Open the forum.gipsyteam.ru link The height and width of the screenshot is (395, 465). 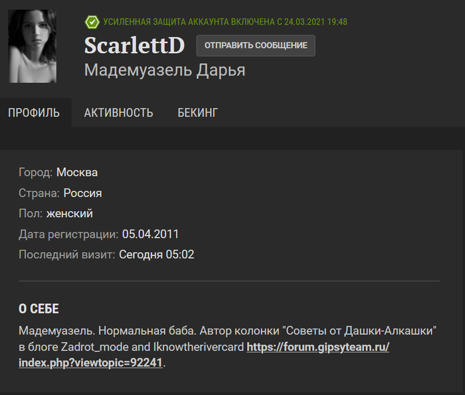(204, 355)
